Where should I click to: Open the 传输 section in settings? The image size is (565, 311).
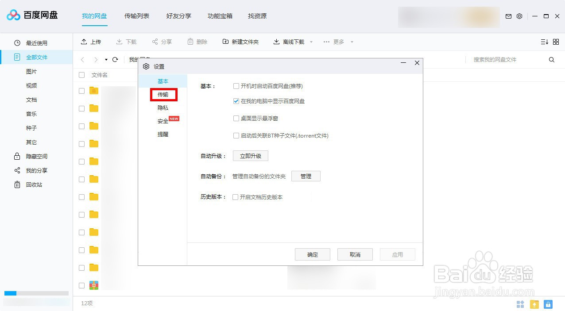pos(163,94)
